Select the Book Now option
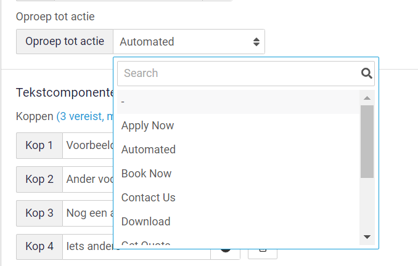The width and height of the screenshot is (418, 266). point(239,174)
